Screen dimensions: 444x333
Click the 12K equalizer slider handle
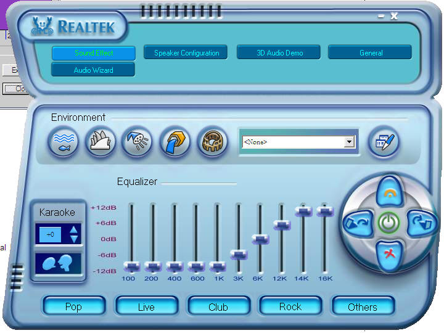(282, 225)
